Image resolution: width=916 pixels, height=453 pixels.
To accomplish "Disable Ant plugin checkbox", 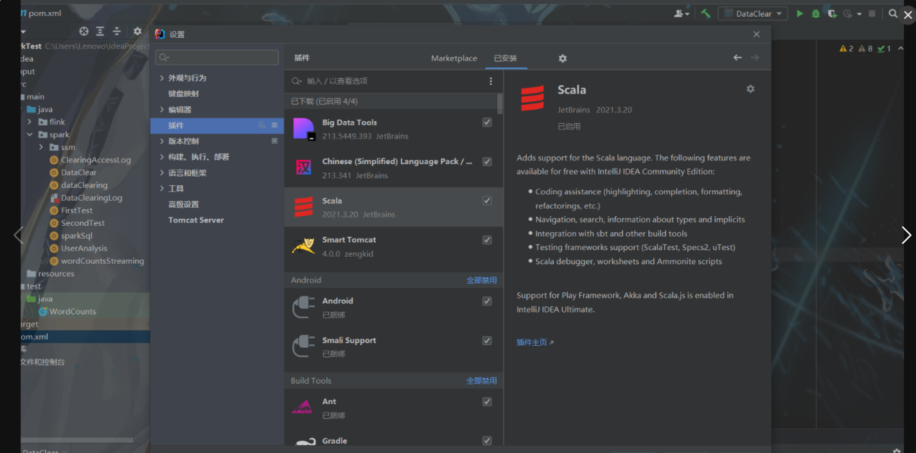I will [487, 402].
